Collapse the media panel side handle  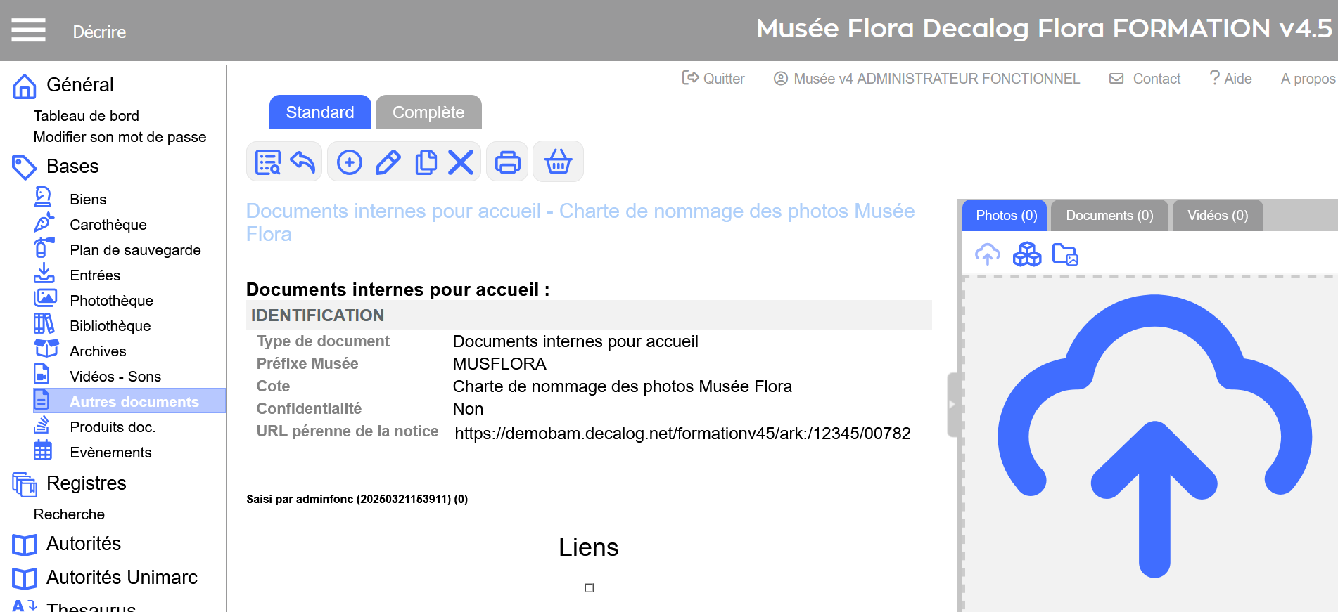click(951, 405)
